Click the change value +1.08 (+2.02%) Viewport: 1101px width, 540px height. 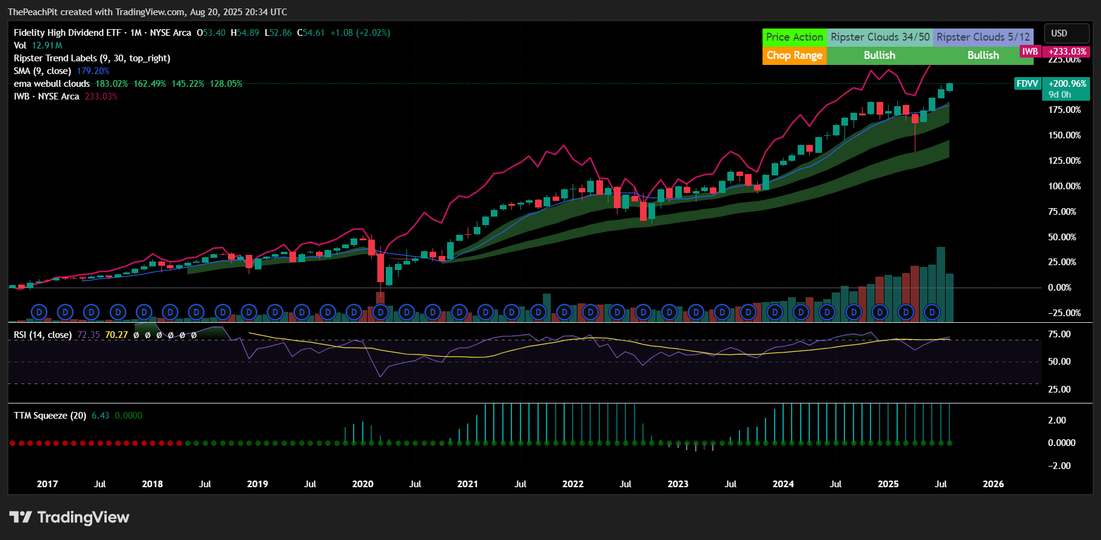pyautogui.click(x=360, y=33)
